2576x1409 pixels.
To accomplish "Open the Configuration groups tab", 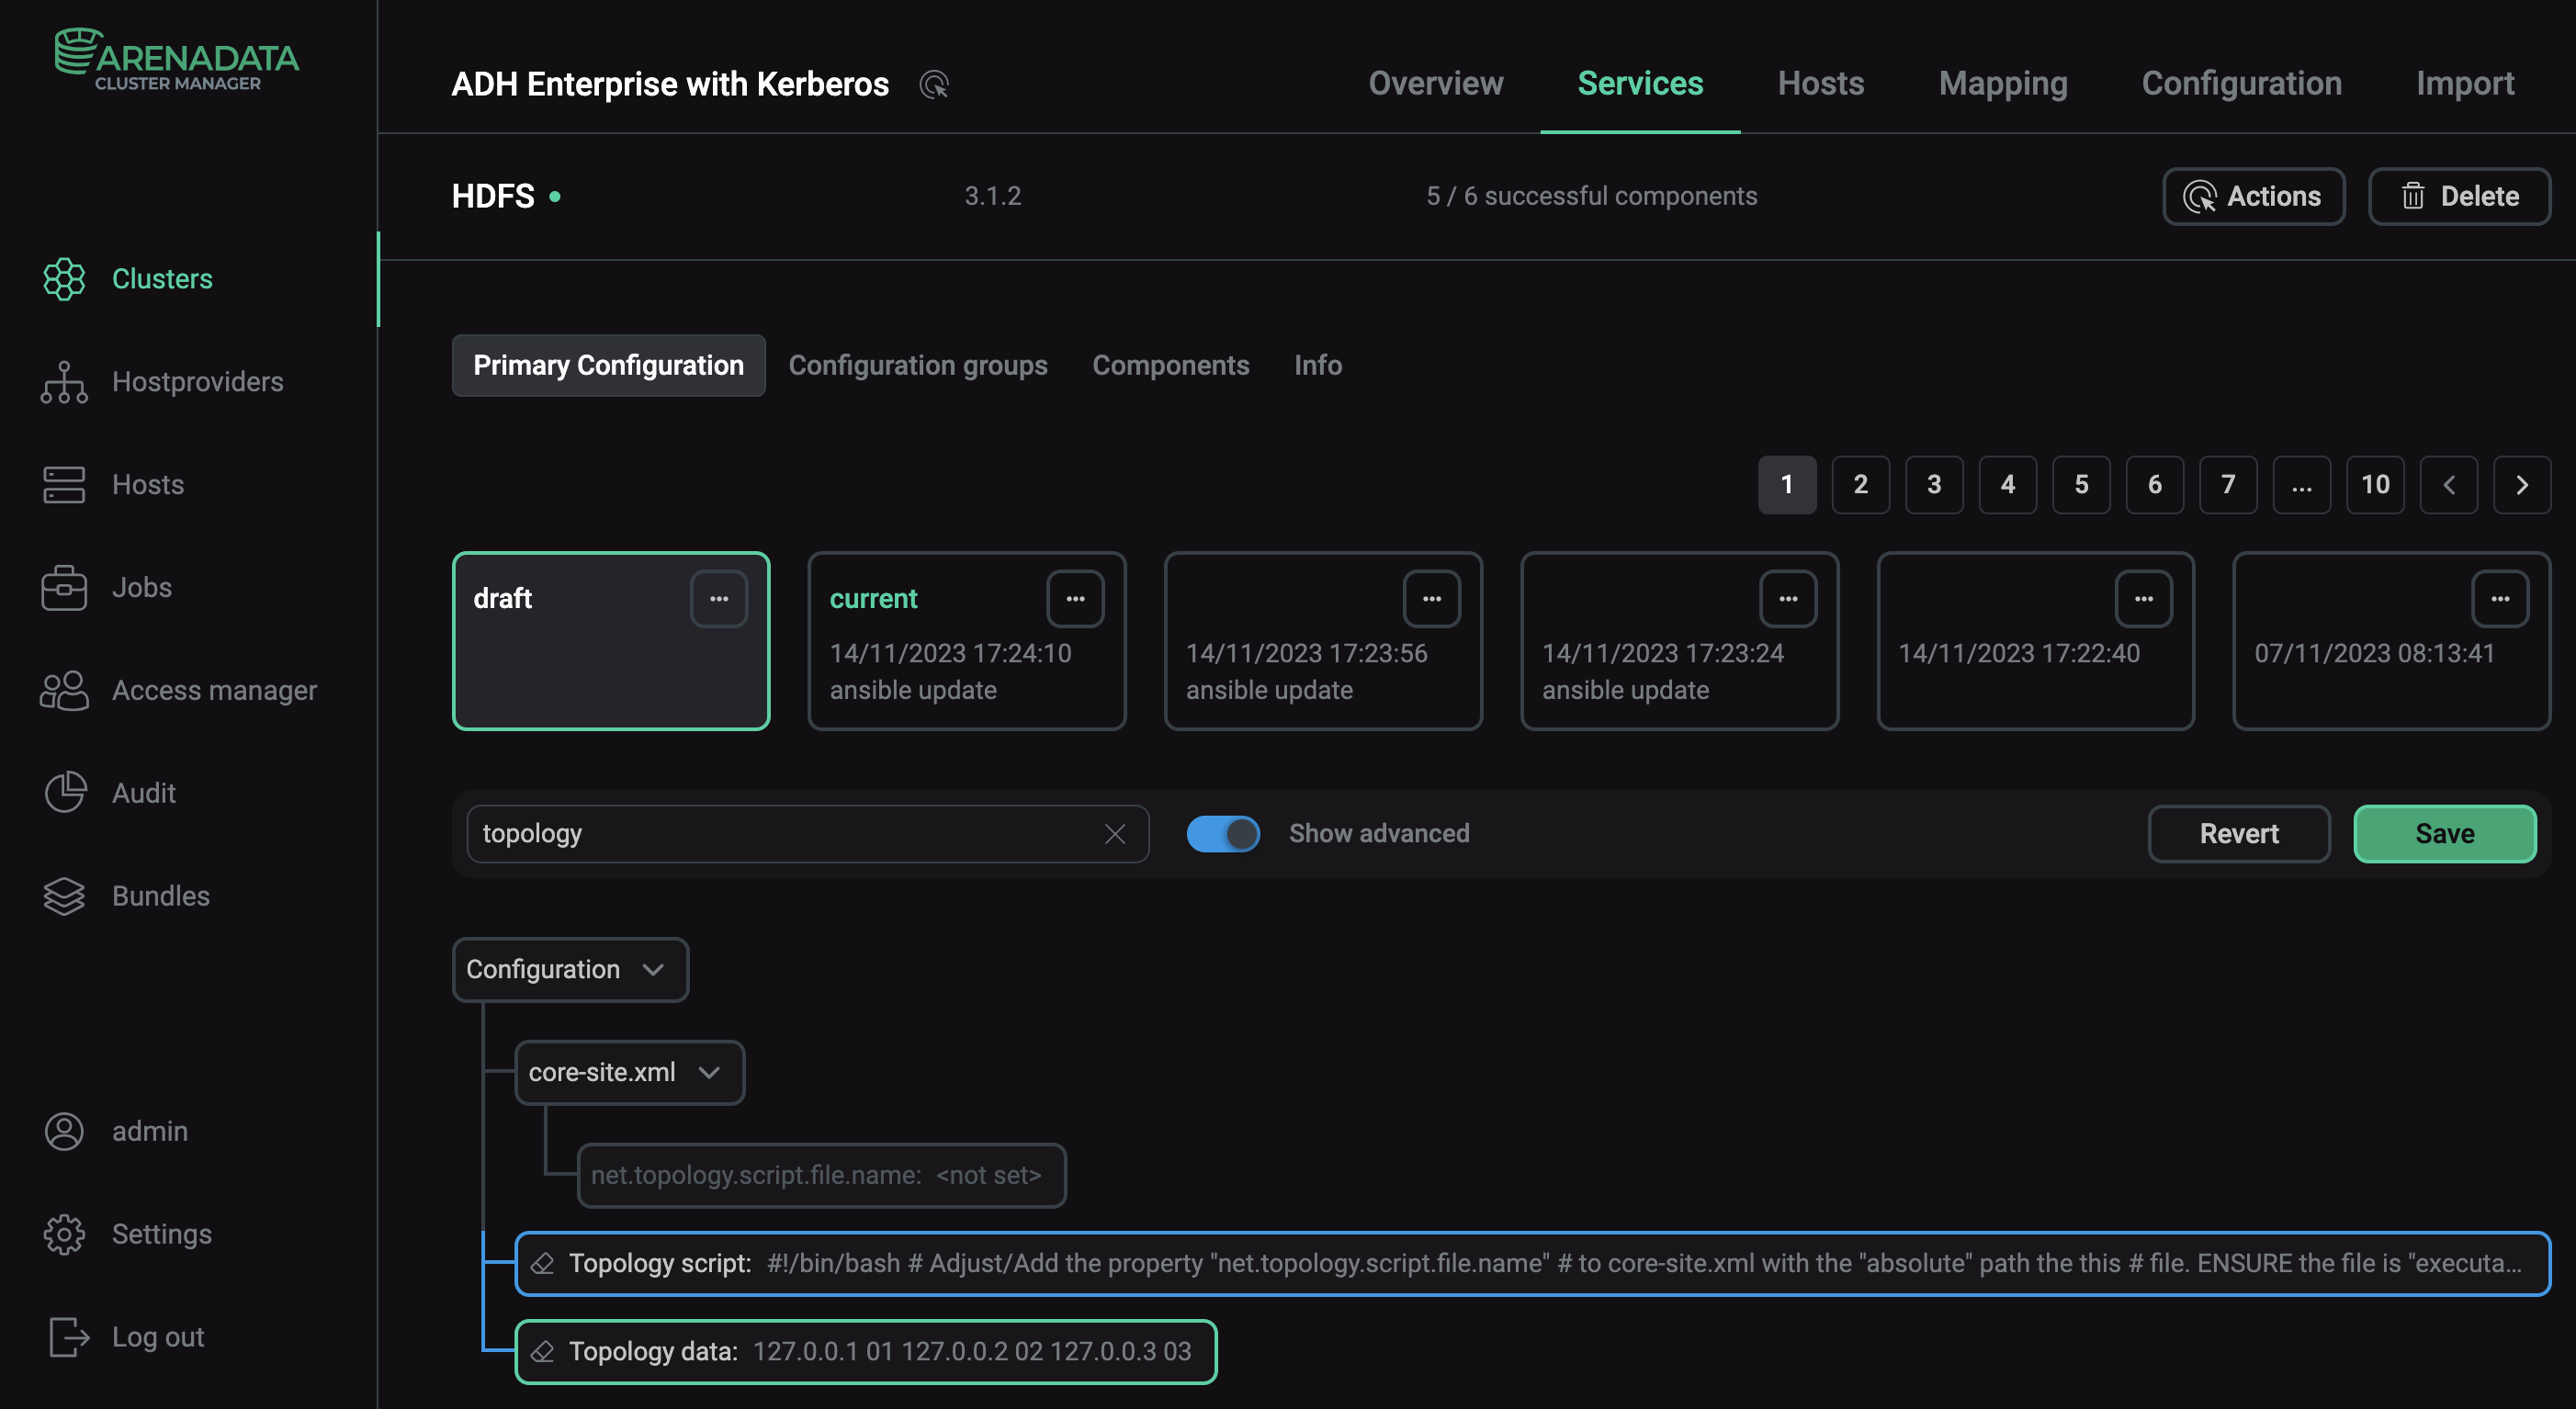I will pyautogui.click(x=918, y=366).
